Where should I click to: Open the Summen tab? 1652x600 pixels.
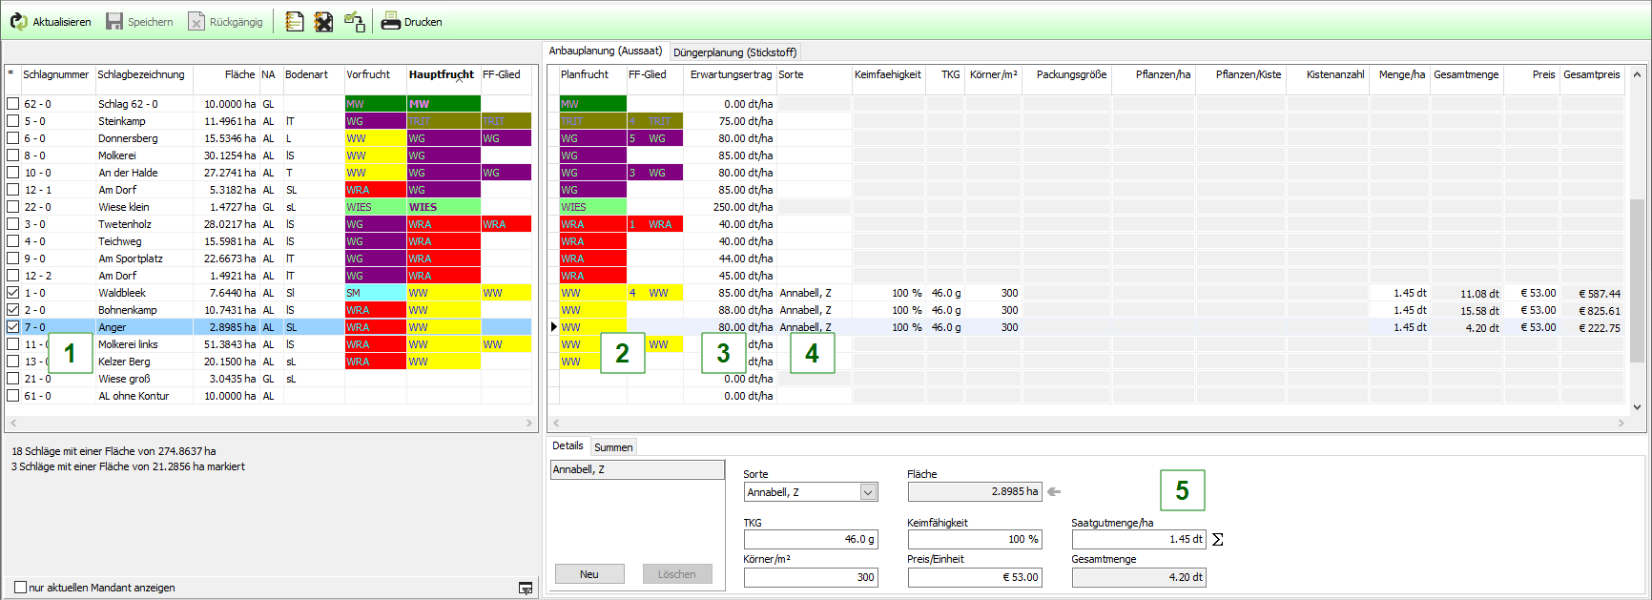coord(613,447)
